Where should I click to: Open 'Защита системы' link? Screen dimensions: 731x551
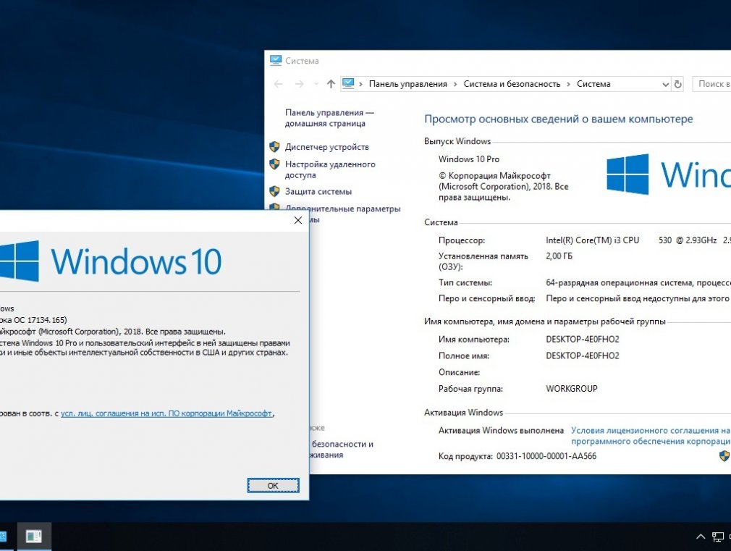tap(318, 191)
